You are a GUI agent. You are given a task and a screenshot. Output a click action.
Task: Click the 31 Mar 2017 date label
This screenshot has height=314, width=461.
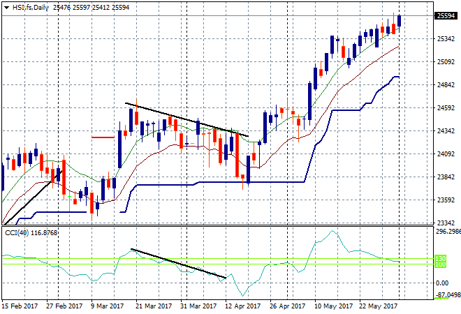point(198,306)
